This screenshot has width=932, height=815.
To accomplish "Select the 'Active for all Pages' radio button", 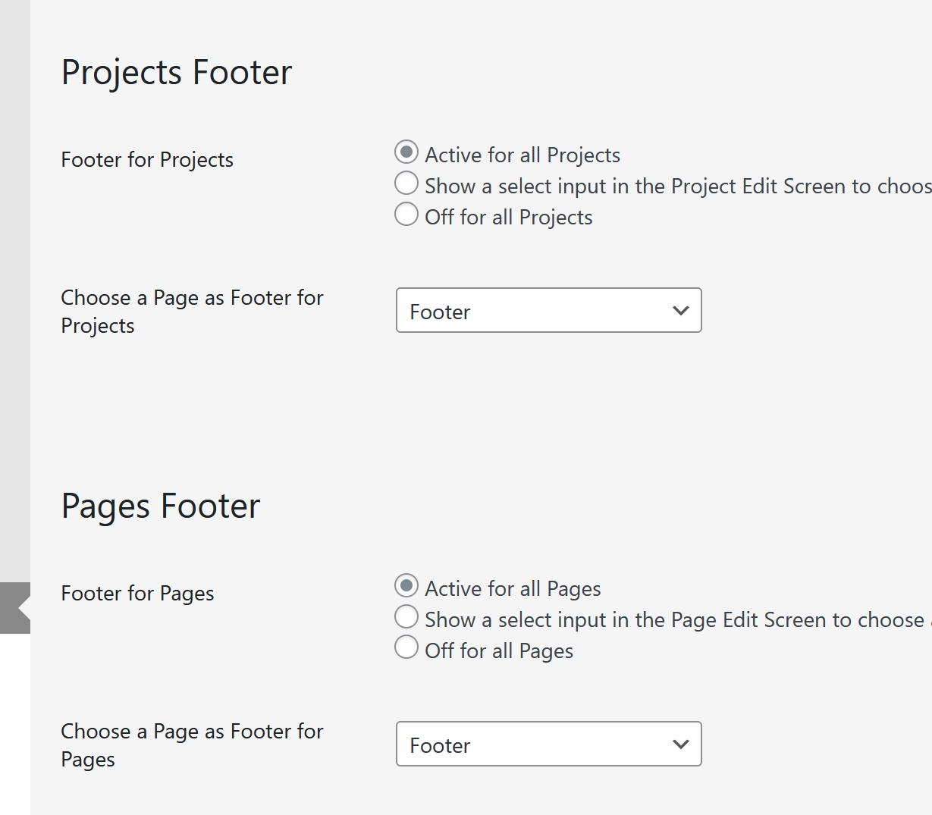I will 406,586.
